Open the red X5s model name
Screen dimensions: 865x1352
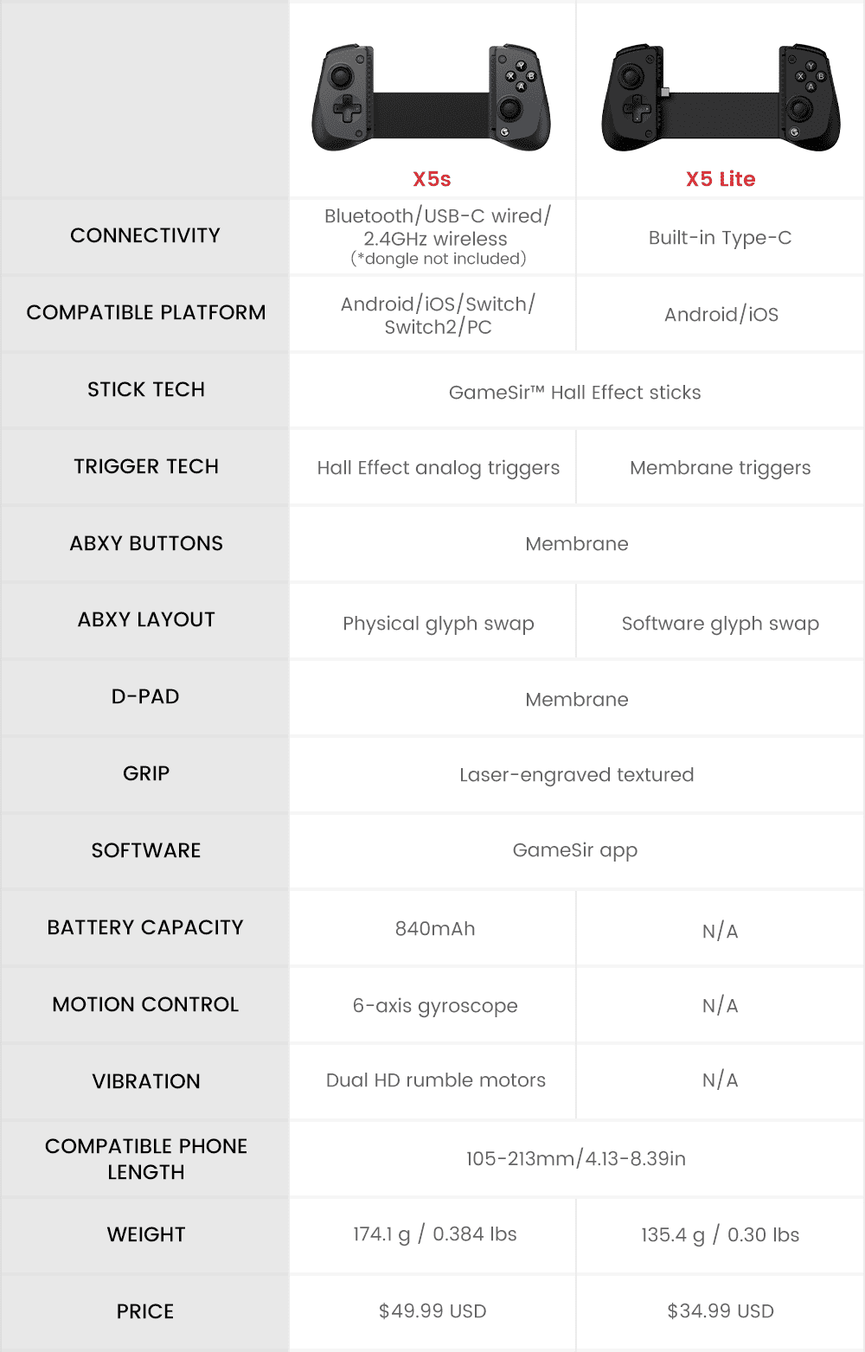pos(432,179)
